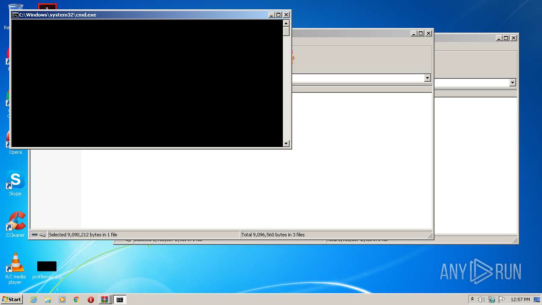This screenshot has height=305, width=542.
Task: Click the 12:57 PM clock
Action: (520, 299)
